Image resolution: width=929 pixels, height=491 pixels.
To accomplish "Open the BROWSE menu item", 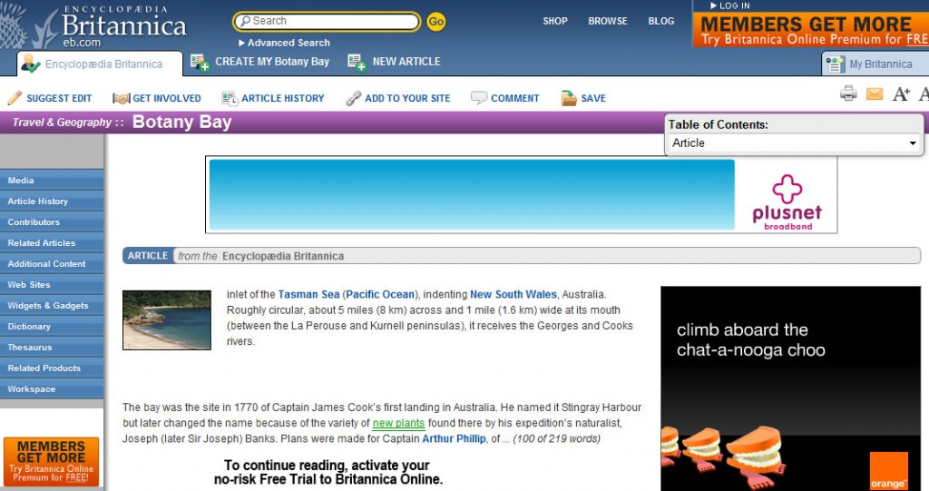I will click(x=608, y=21).
